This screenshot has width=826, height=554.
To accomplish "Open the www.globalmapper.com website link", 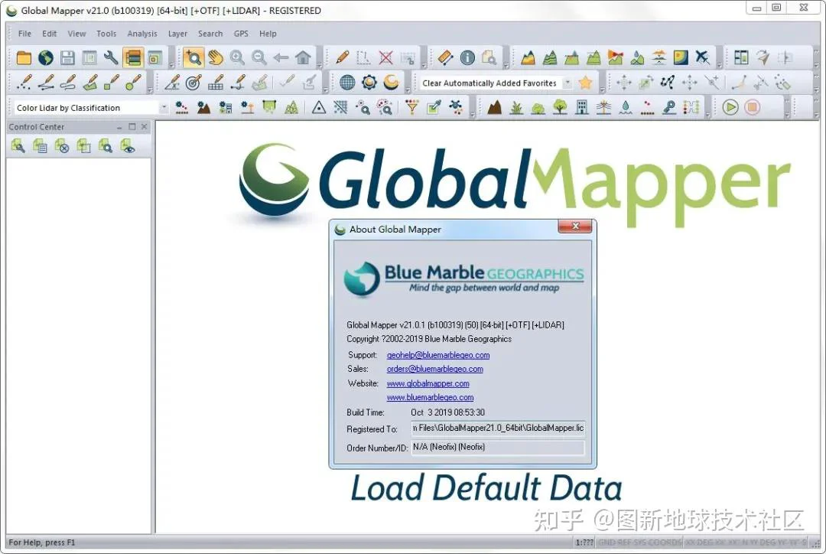I will click(428, 383).
